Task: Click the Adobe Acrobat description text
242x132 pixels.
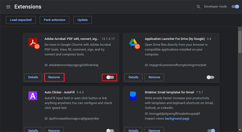Action: [x=78, y=49]
